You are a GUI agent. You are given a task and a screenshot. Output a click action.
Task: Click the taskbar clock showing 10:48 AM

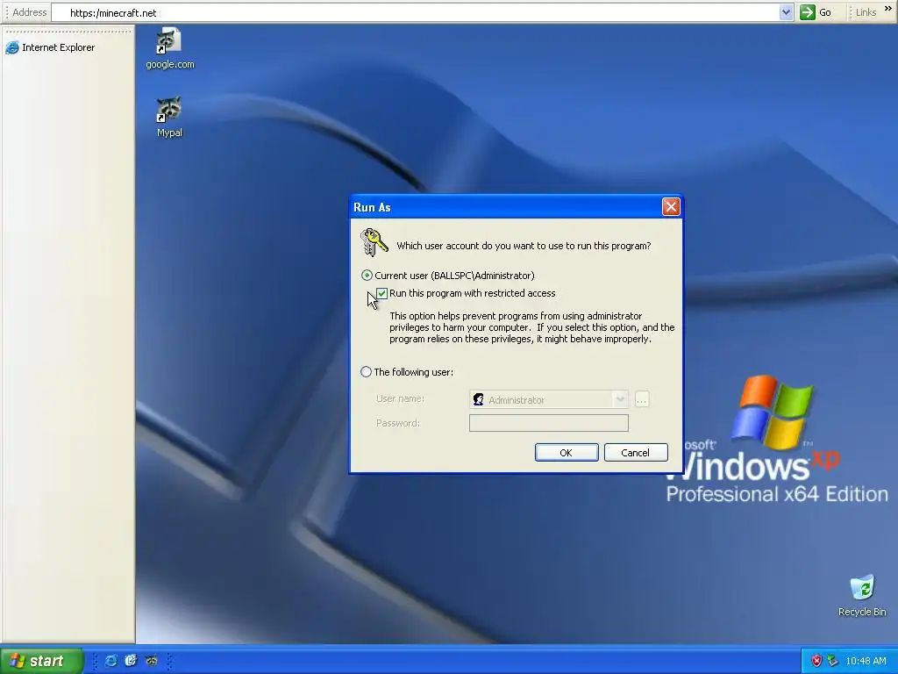(866, 662)
